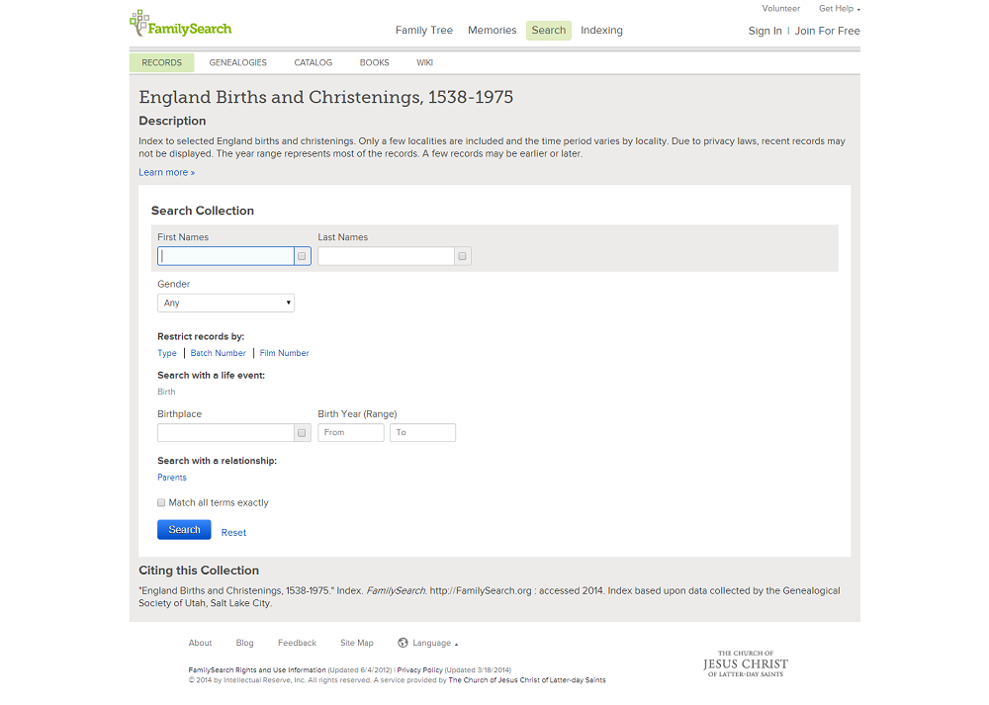This screenshot has width=989, height=705.
Task: Open the Learn more link
Action: pos(166,172)
